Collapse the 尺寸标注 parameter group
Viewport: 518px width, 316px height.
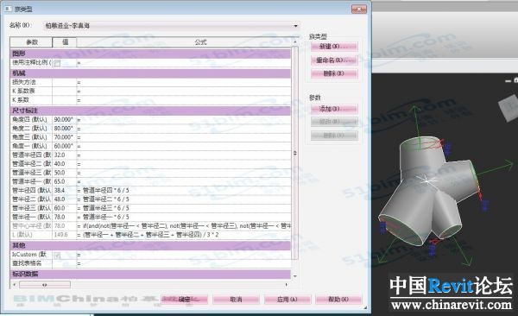[150, 111]
